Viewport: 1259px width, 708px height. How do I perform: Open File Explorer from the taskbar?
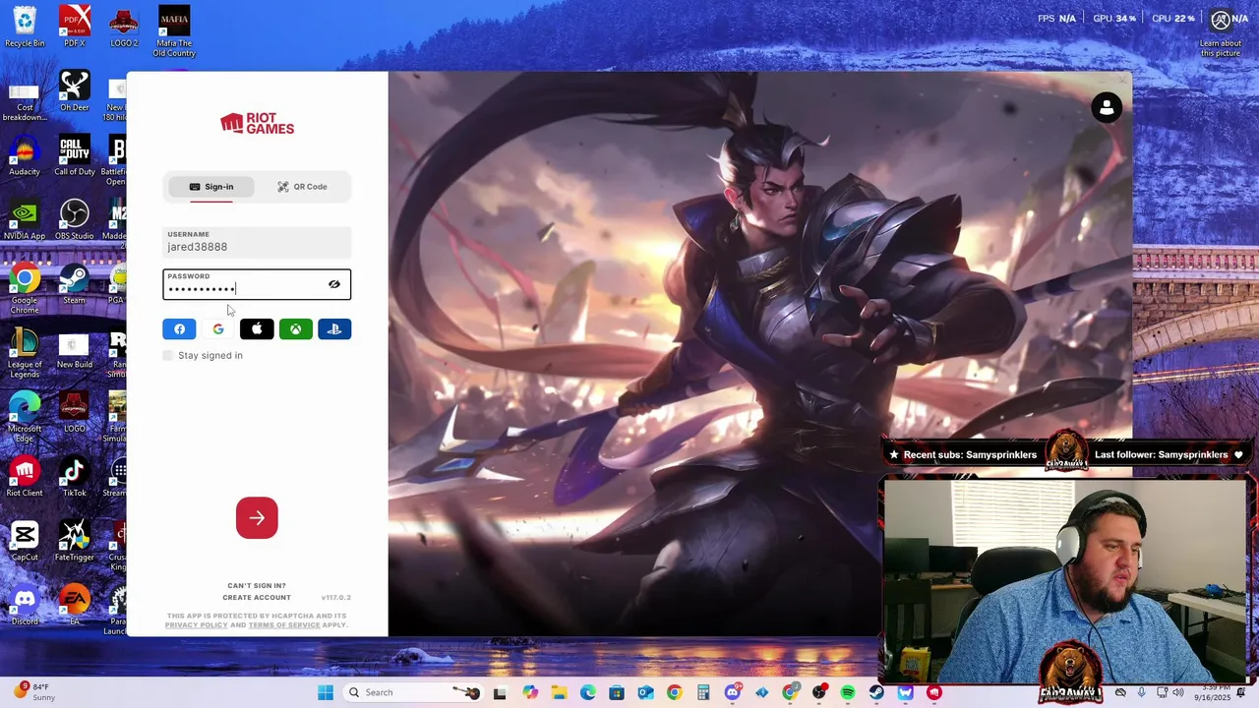(x=559, y=692)
